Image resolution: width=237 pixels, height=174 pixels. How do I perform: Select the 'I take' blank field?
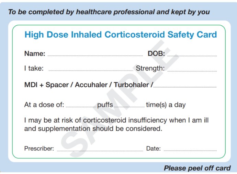91,70
